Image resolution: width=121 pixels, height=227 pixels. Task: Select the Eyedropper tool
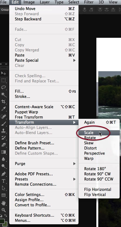pyautogui.click(x=4, y=109)
